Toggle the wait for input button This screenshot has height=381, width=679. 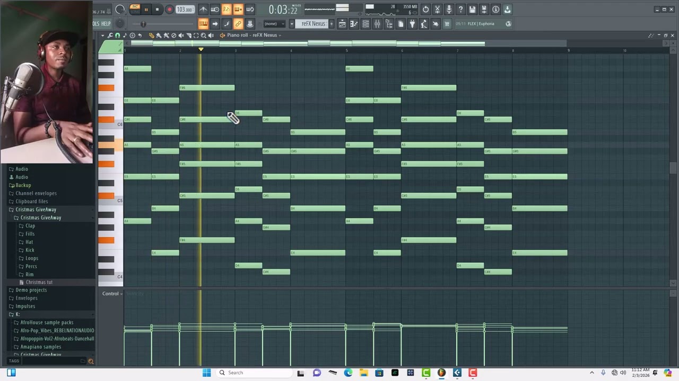pyautogui.click(x=215, y=10)
